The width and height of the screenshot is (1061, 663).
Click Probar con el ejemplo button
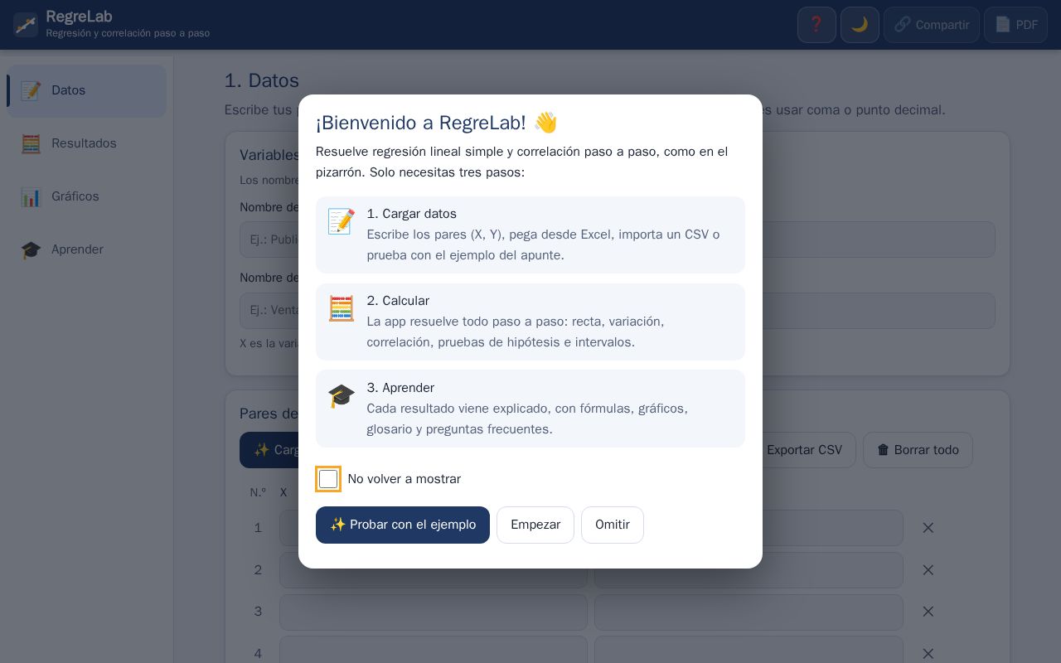[403, 525]
